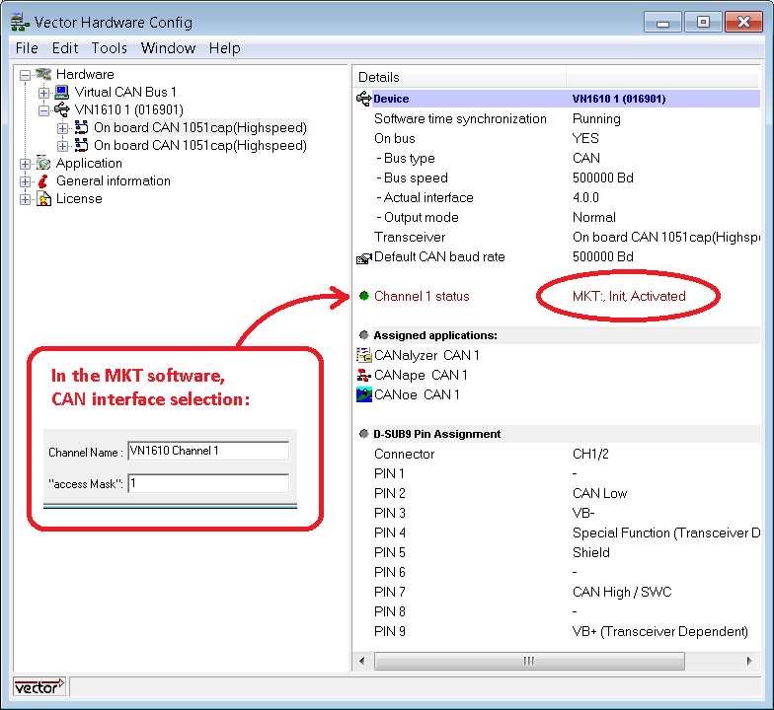
Task: Click the Hardware root icon
Action: point(43,75)
